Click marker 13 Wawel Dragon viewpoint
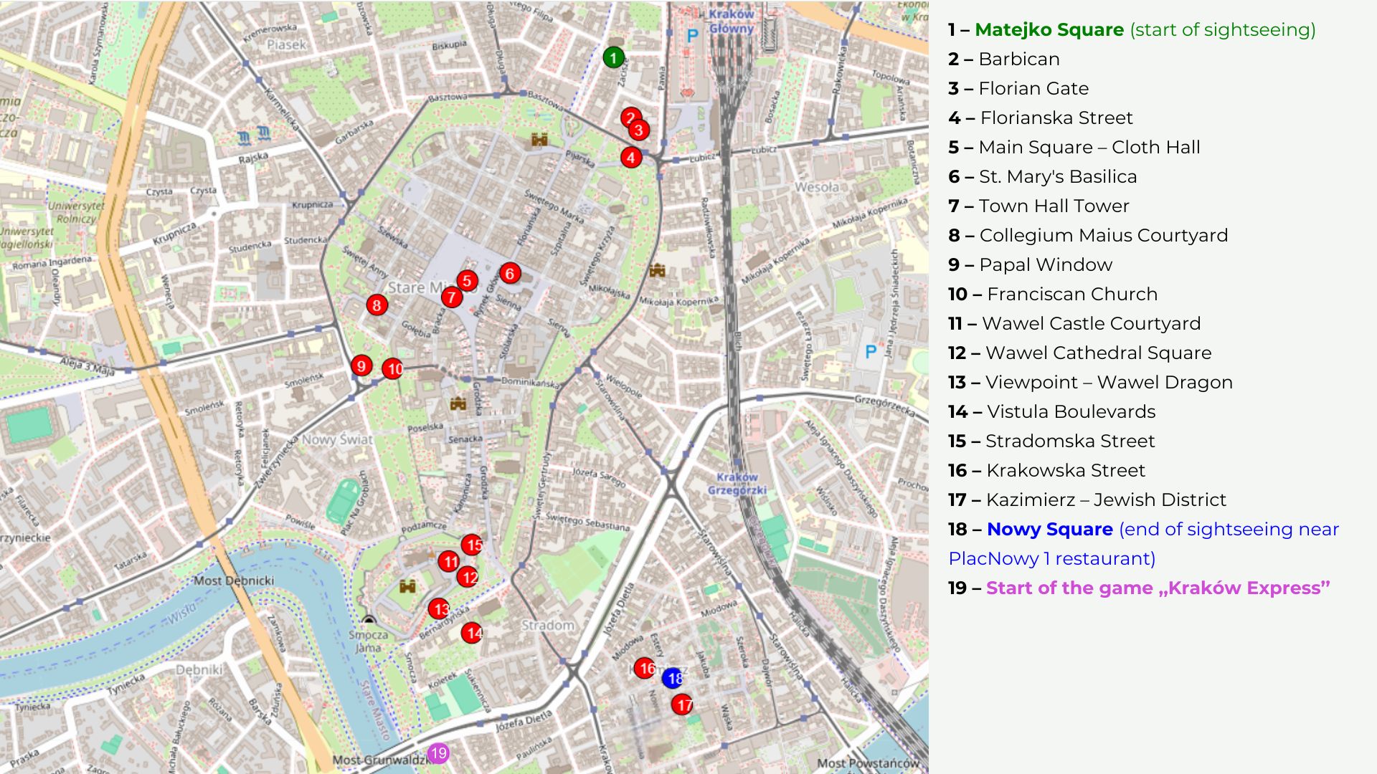 (x=439, y=609)
